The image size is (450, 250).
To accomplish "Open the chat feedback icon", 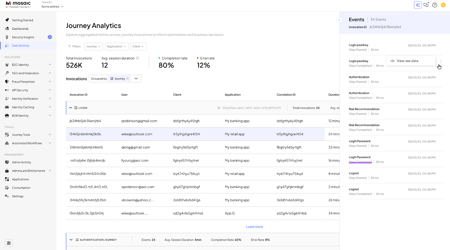I will tap(426, 5).
